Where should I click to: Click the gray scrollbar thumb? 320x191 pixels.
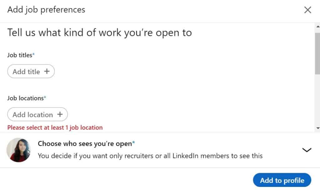(317, 54)
